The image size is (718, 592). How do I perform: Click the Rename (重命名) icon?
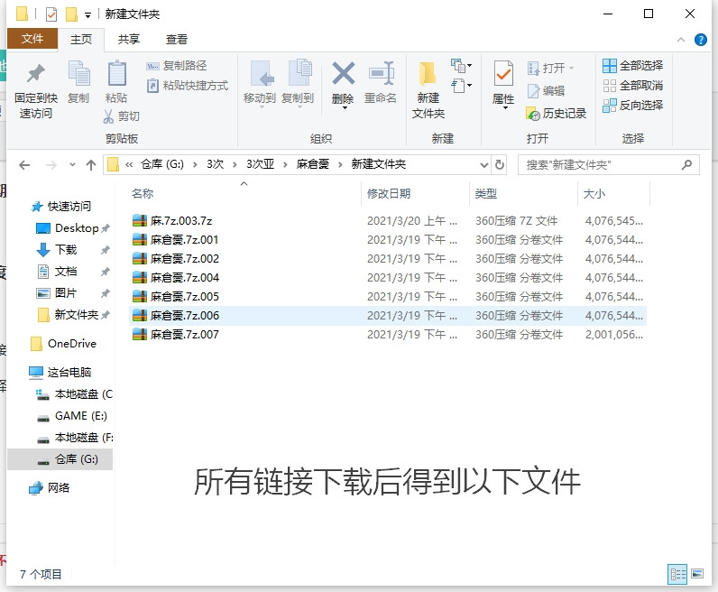click(381, 73)
